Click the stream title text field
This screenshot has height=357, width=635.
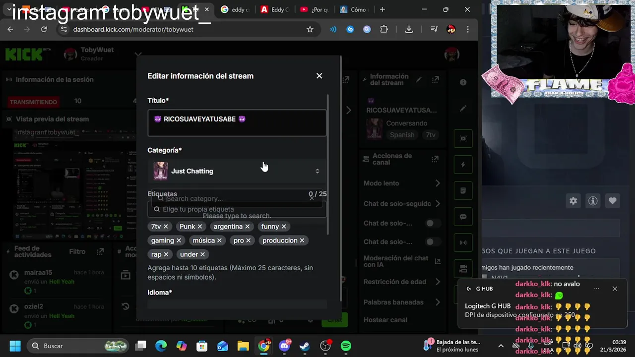coord(237,123)
